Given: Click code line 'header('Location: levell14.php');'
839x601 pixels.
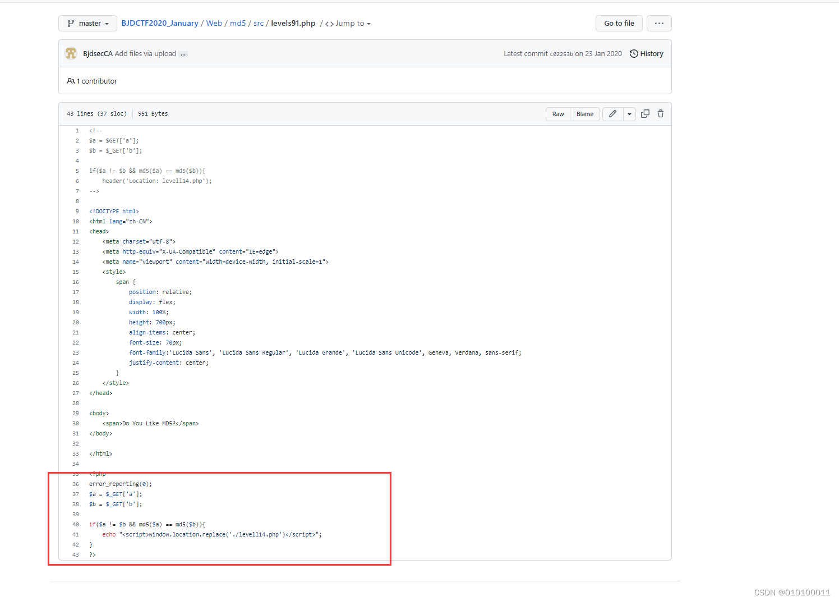Looking at the screenshot, I should pos(157,181).
